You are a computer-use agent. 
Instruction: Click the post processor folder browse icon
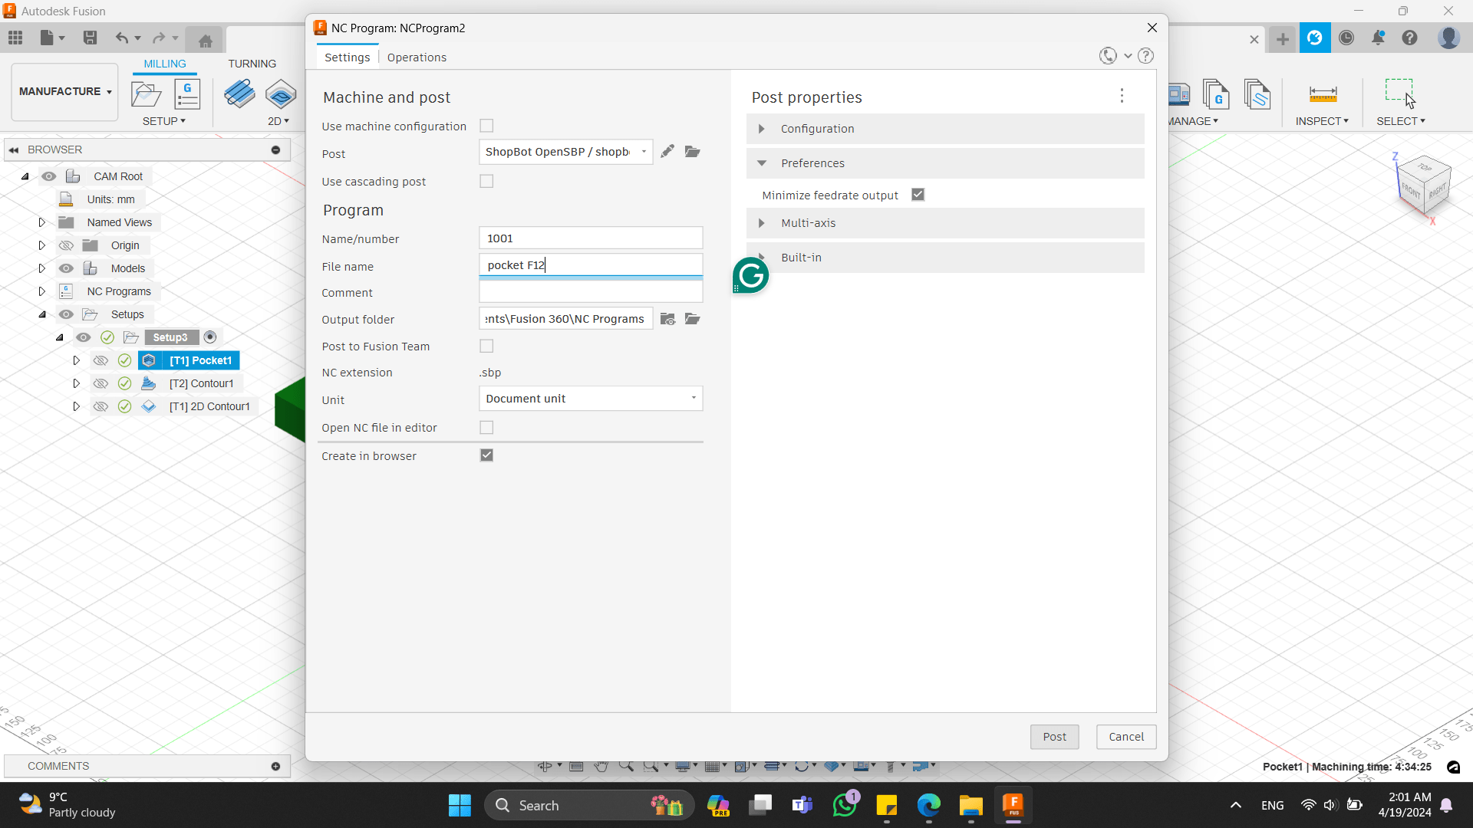pyautogui.click(x=691, y=150)
